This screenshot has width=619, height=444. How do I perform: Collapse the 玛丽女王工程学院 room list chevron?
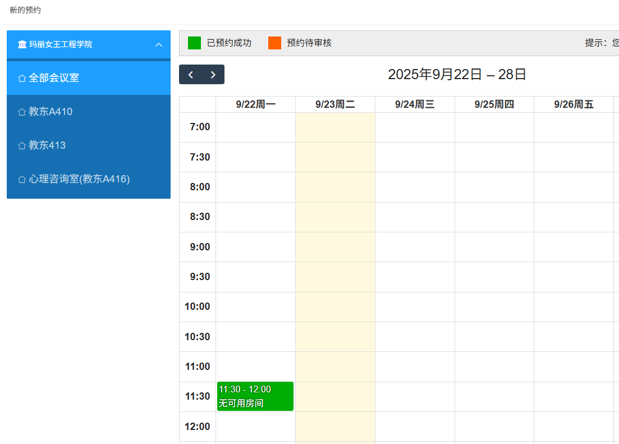pyautogui.click(x=159, y=44)
